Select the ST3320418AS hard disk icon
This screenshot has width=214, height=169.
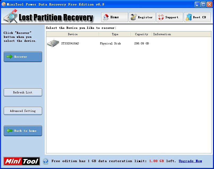pyautogui.click(x=53, y=43)
